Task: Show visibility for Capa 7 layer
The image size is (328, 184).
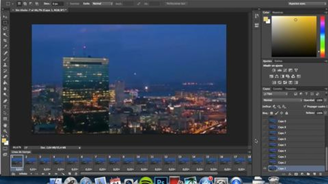Action: pyautogui.click(x=265, y=133)
